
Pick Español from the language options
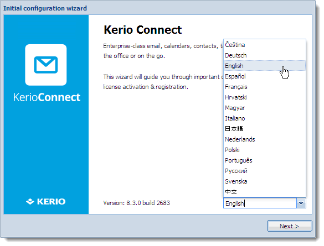(265, 76)
